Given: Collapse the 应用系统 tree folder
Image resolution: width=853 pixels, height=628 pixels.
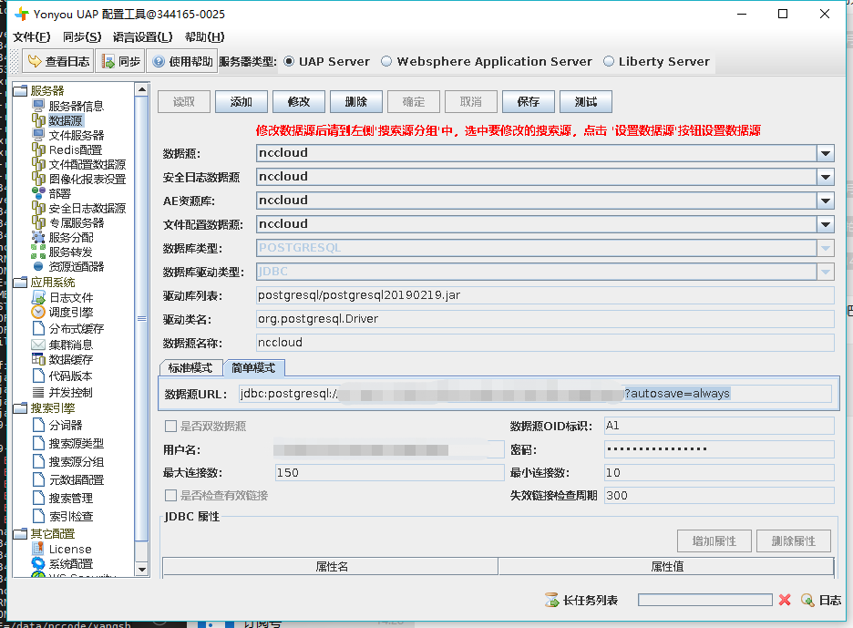Looking at the screenshot, I should (x=20, y=282).
